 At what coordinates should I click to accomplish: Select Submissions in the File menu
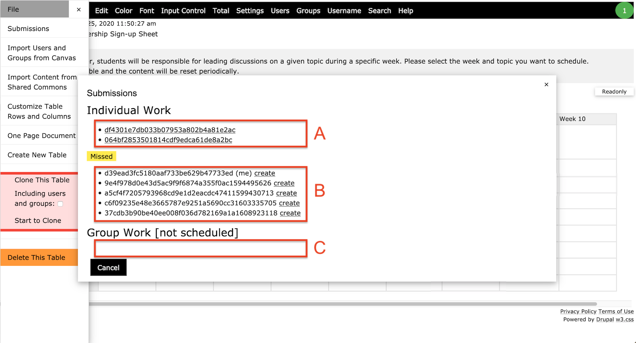pyautogui.click(x=44, y=28)
